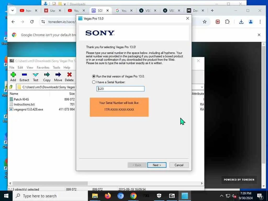Click the 7-Zip scrollbar right arrow

202,183
